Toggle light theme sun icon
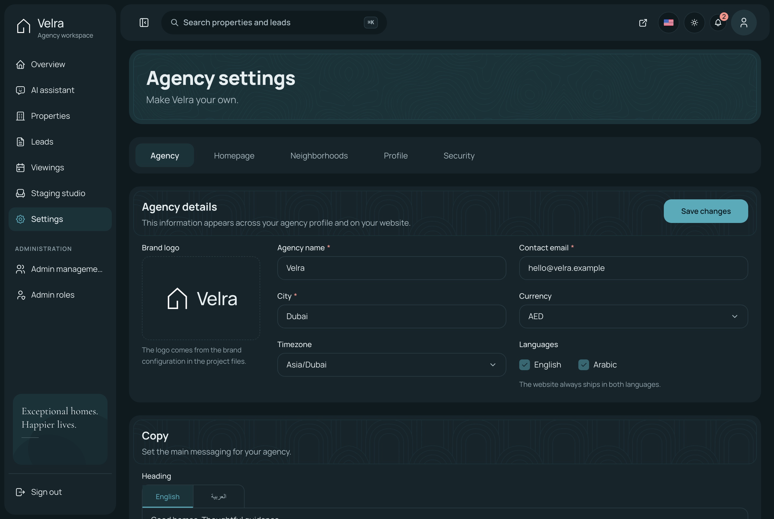 pyautogui.click(x=694, y=23)
